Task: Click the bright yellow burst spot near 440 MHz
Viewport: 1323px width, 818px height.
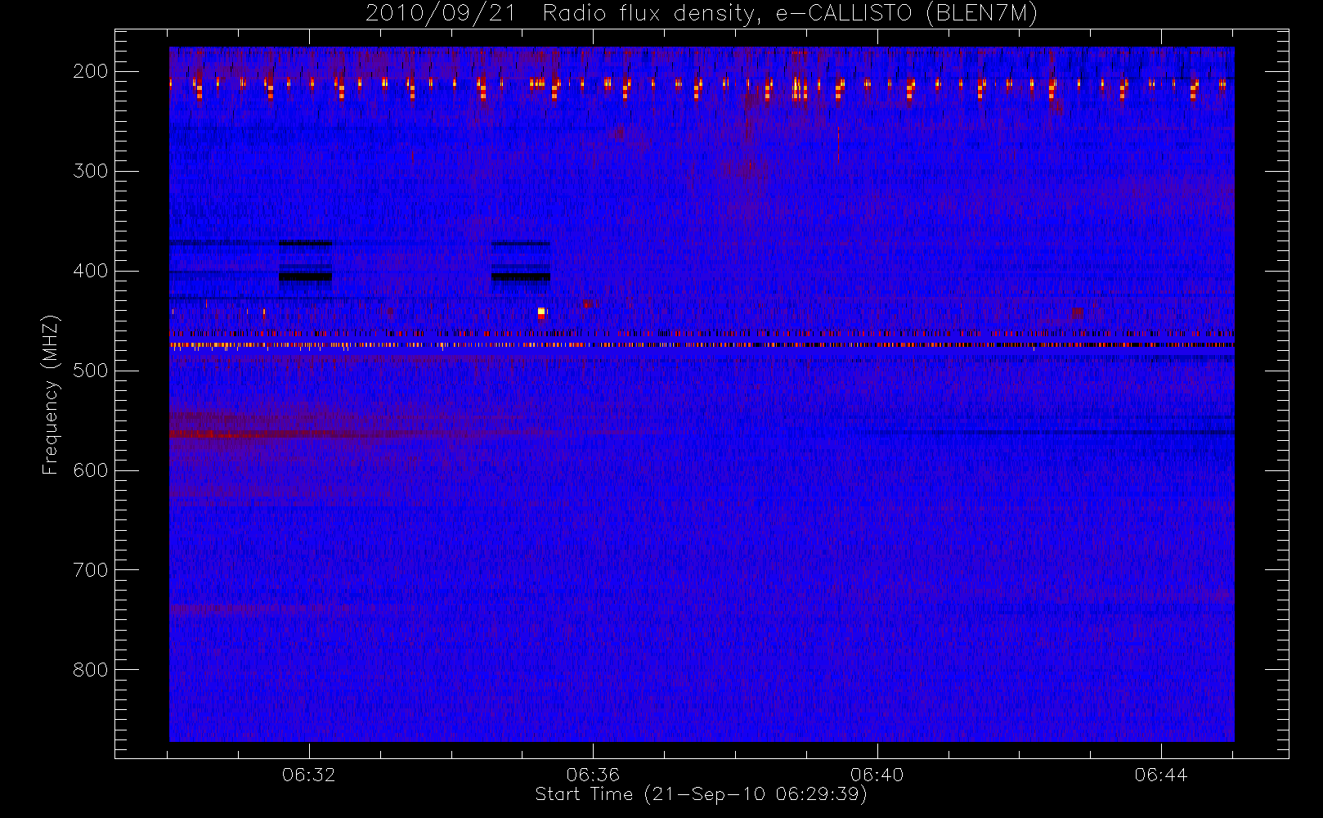Action: [x=541, y=312]
